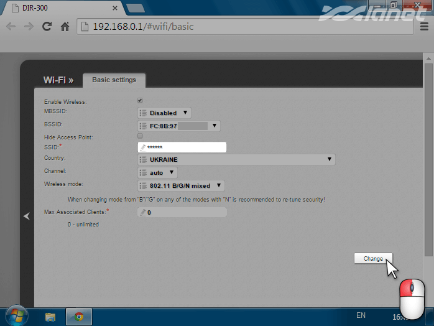Screen dimensions: 434x326
Task: Open the MBSSID dropdown
Action: (x=164, y=113)
